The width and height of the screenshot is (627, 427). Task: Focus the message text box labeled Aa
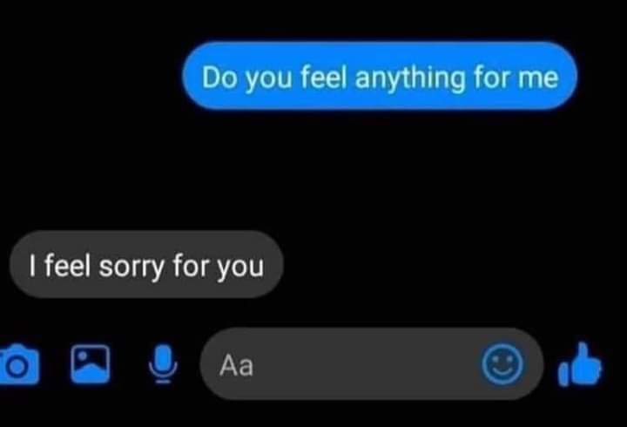tap(372, 363)
